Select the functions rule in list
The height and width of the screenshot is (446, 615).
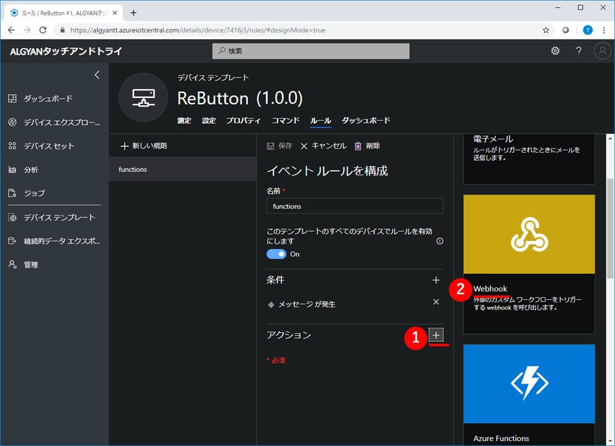pyautogui.click(x=182, y=169)
